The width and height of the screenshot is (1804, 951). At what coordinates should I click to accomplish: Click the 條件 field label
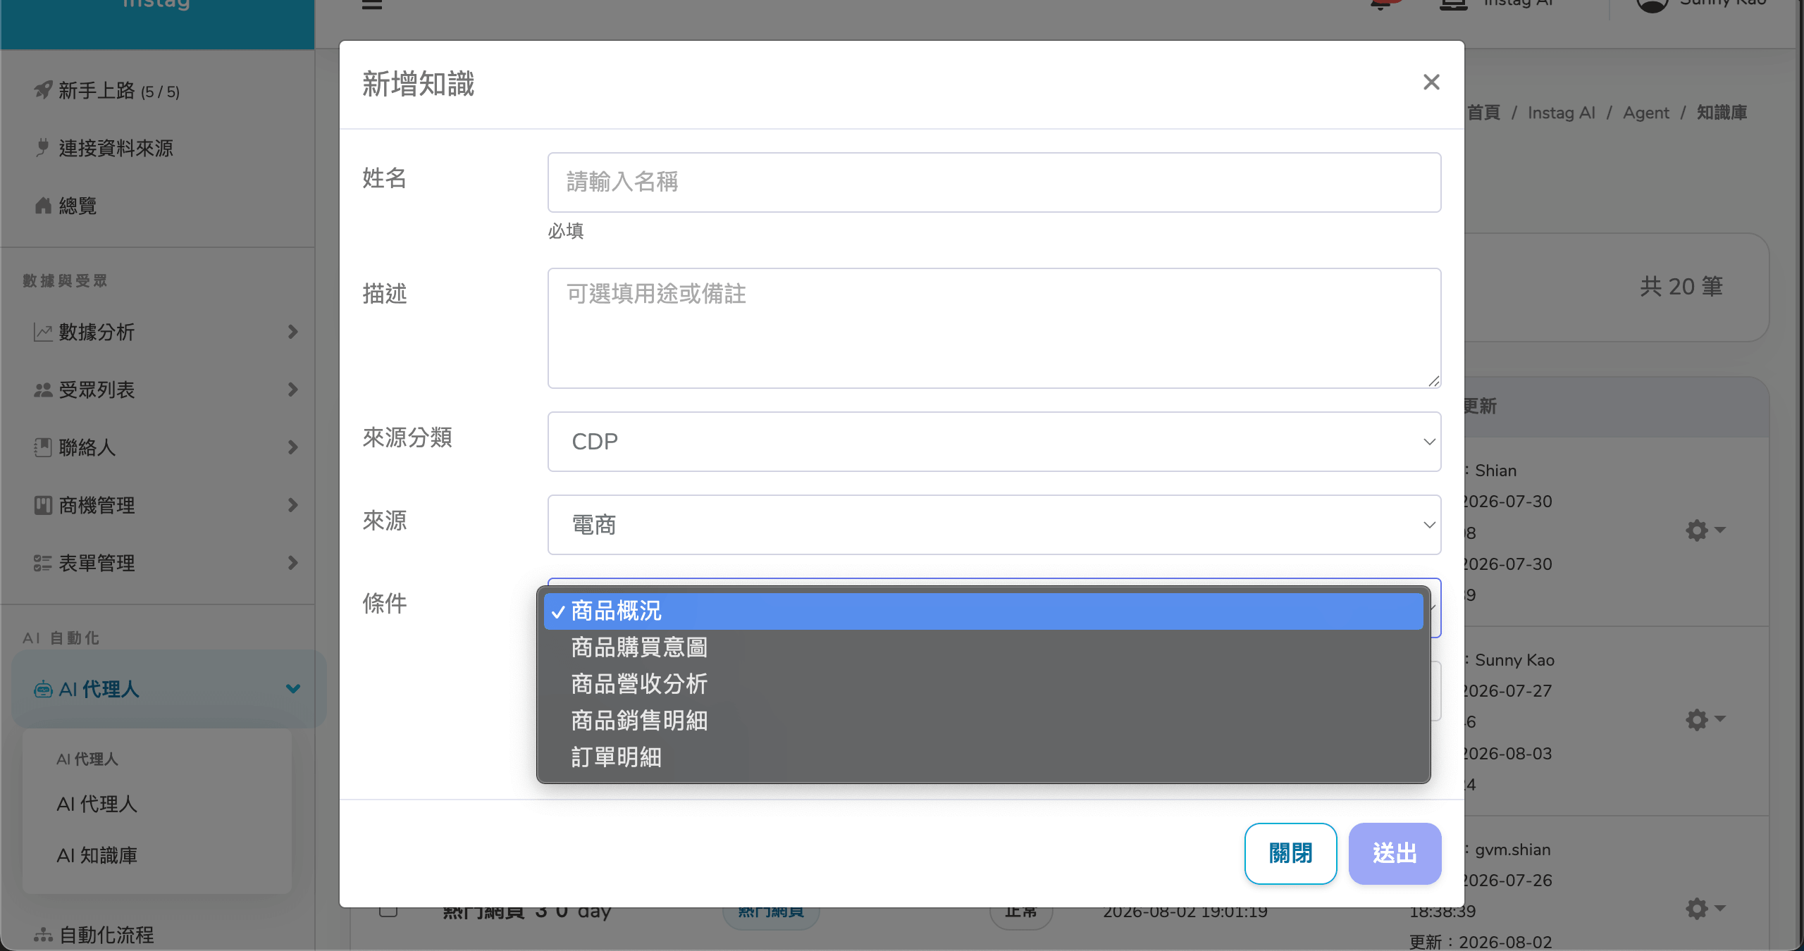(385, 604)
